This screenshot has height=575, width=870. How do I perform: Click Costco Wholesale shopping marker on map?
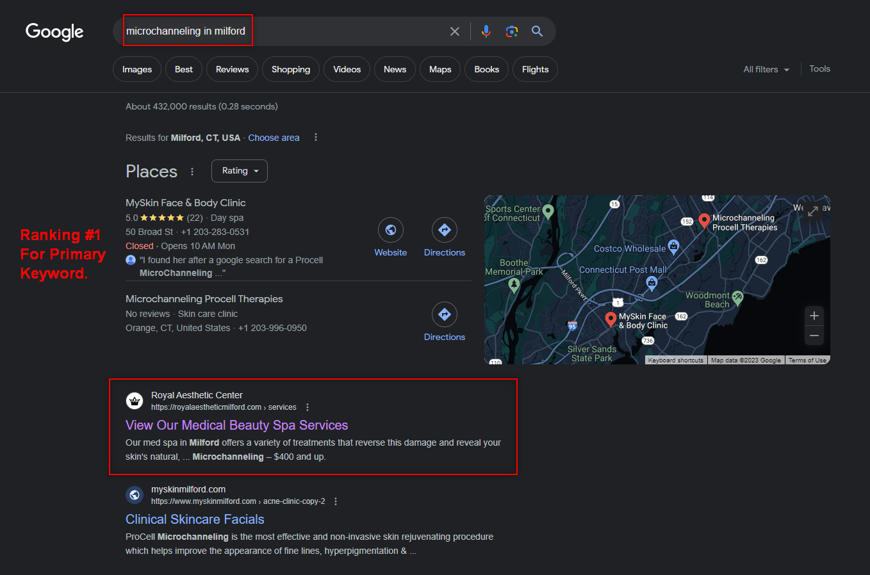(673, 245)
